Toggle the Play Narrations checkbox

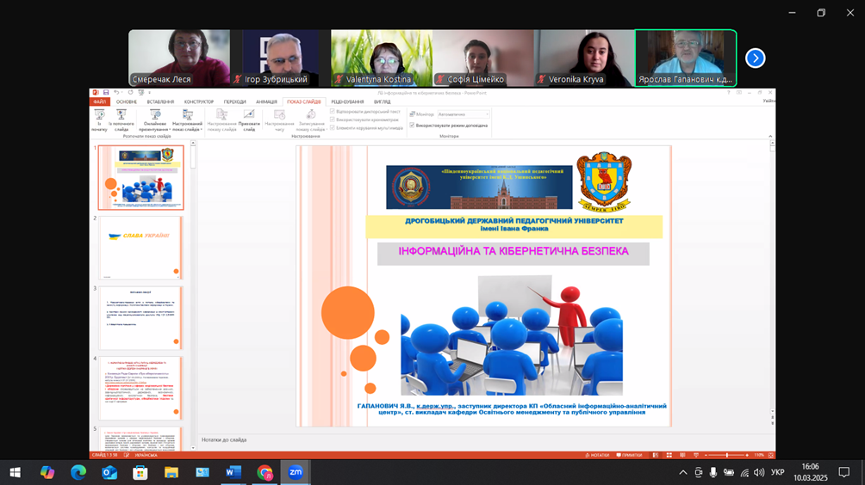click(x=333, y=112)
